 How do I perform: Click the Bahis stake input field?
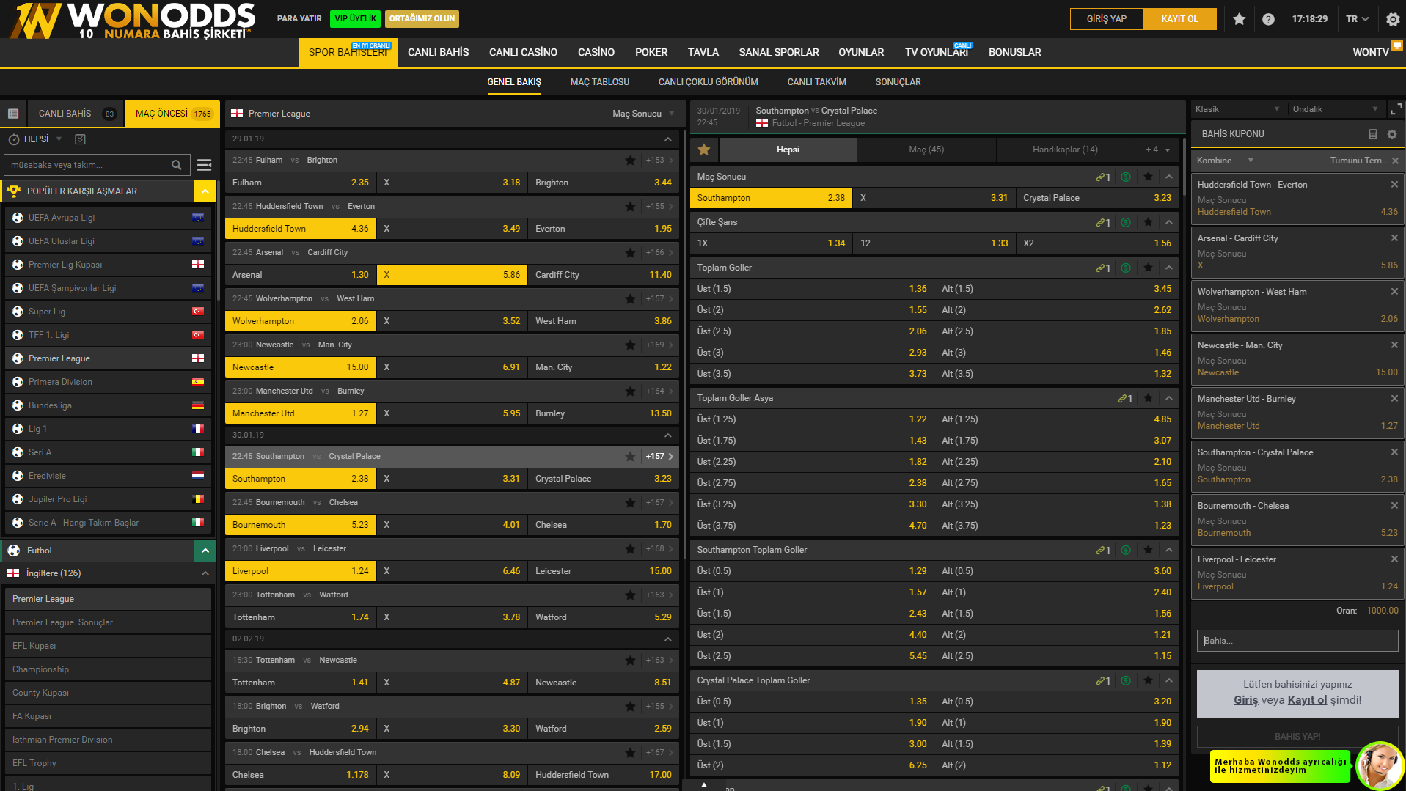coord(1297,641)
